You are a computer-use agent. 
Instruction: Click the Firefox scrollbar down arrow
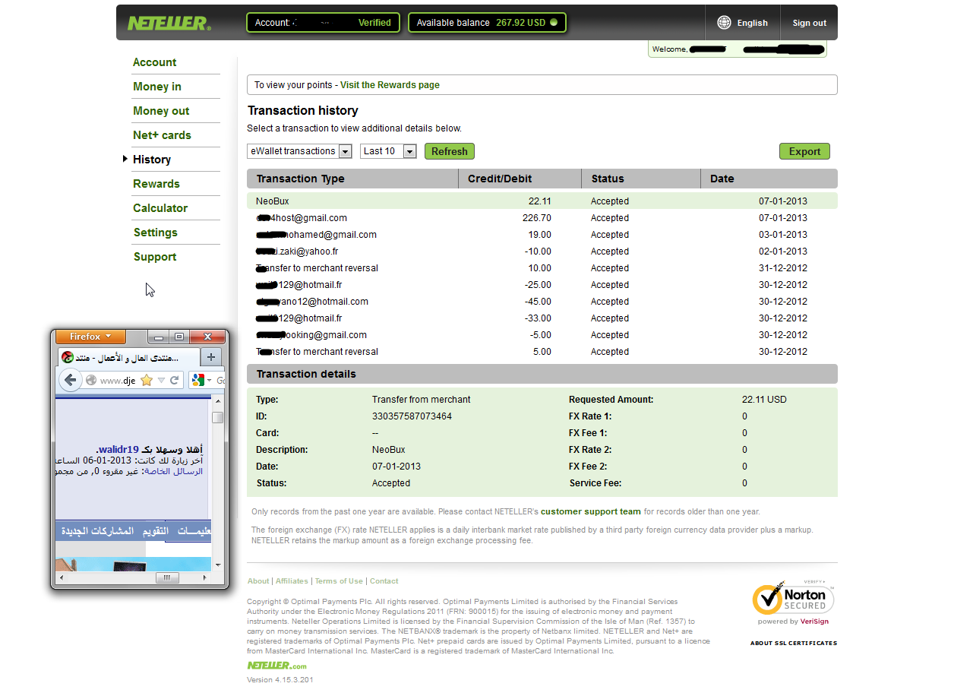click(x=218, y=565)
